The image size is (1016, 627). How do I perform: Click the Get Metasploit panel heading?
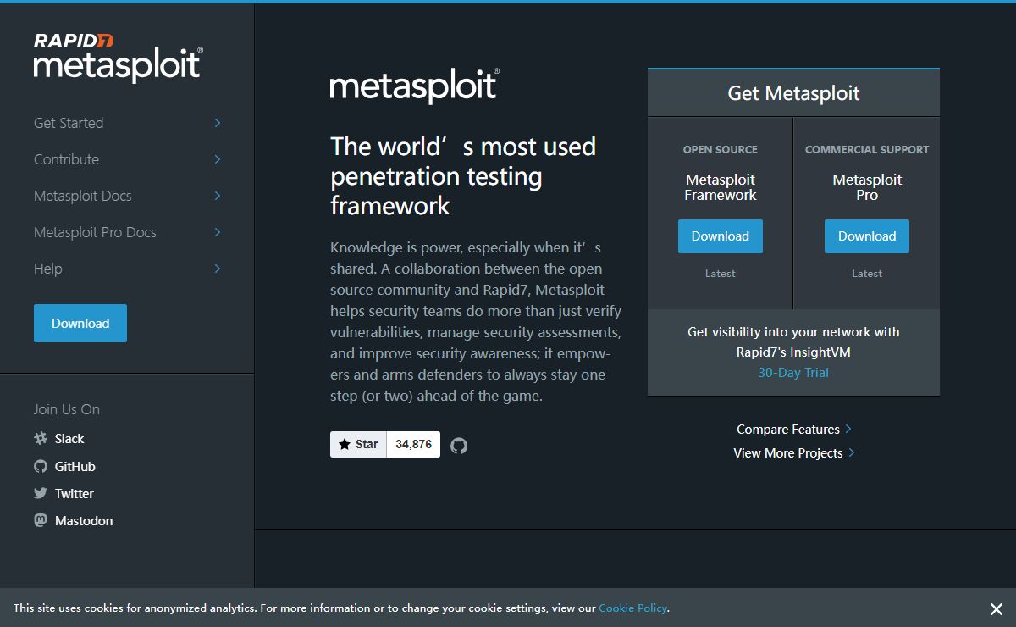point(793,93)
